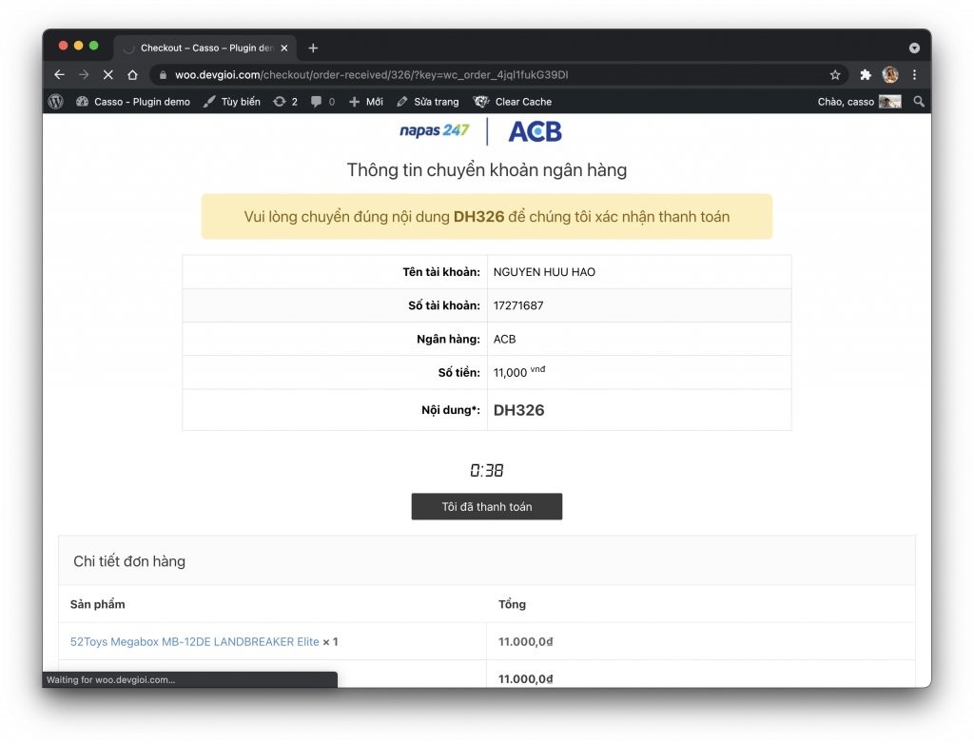The width and height of the screenshot is (974, 744).
Task: Click the Tôi đã thanh toán button
Action: click(486, 506)
